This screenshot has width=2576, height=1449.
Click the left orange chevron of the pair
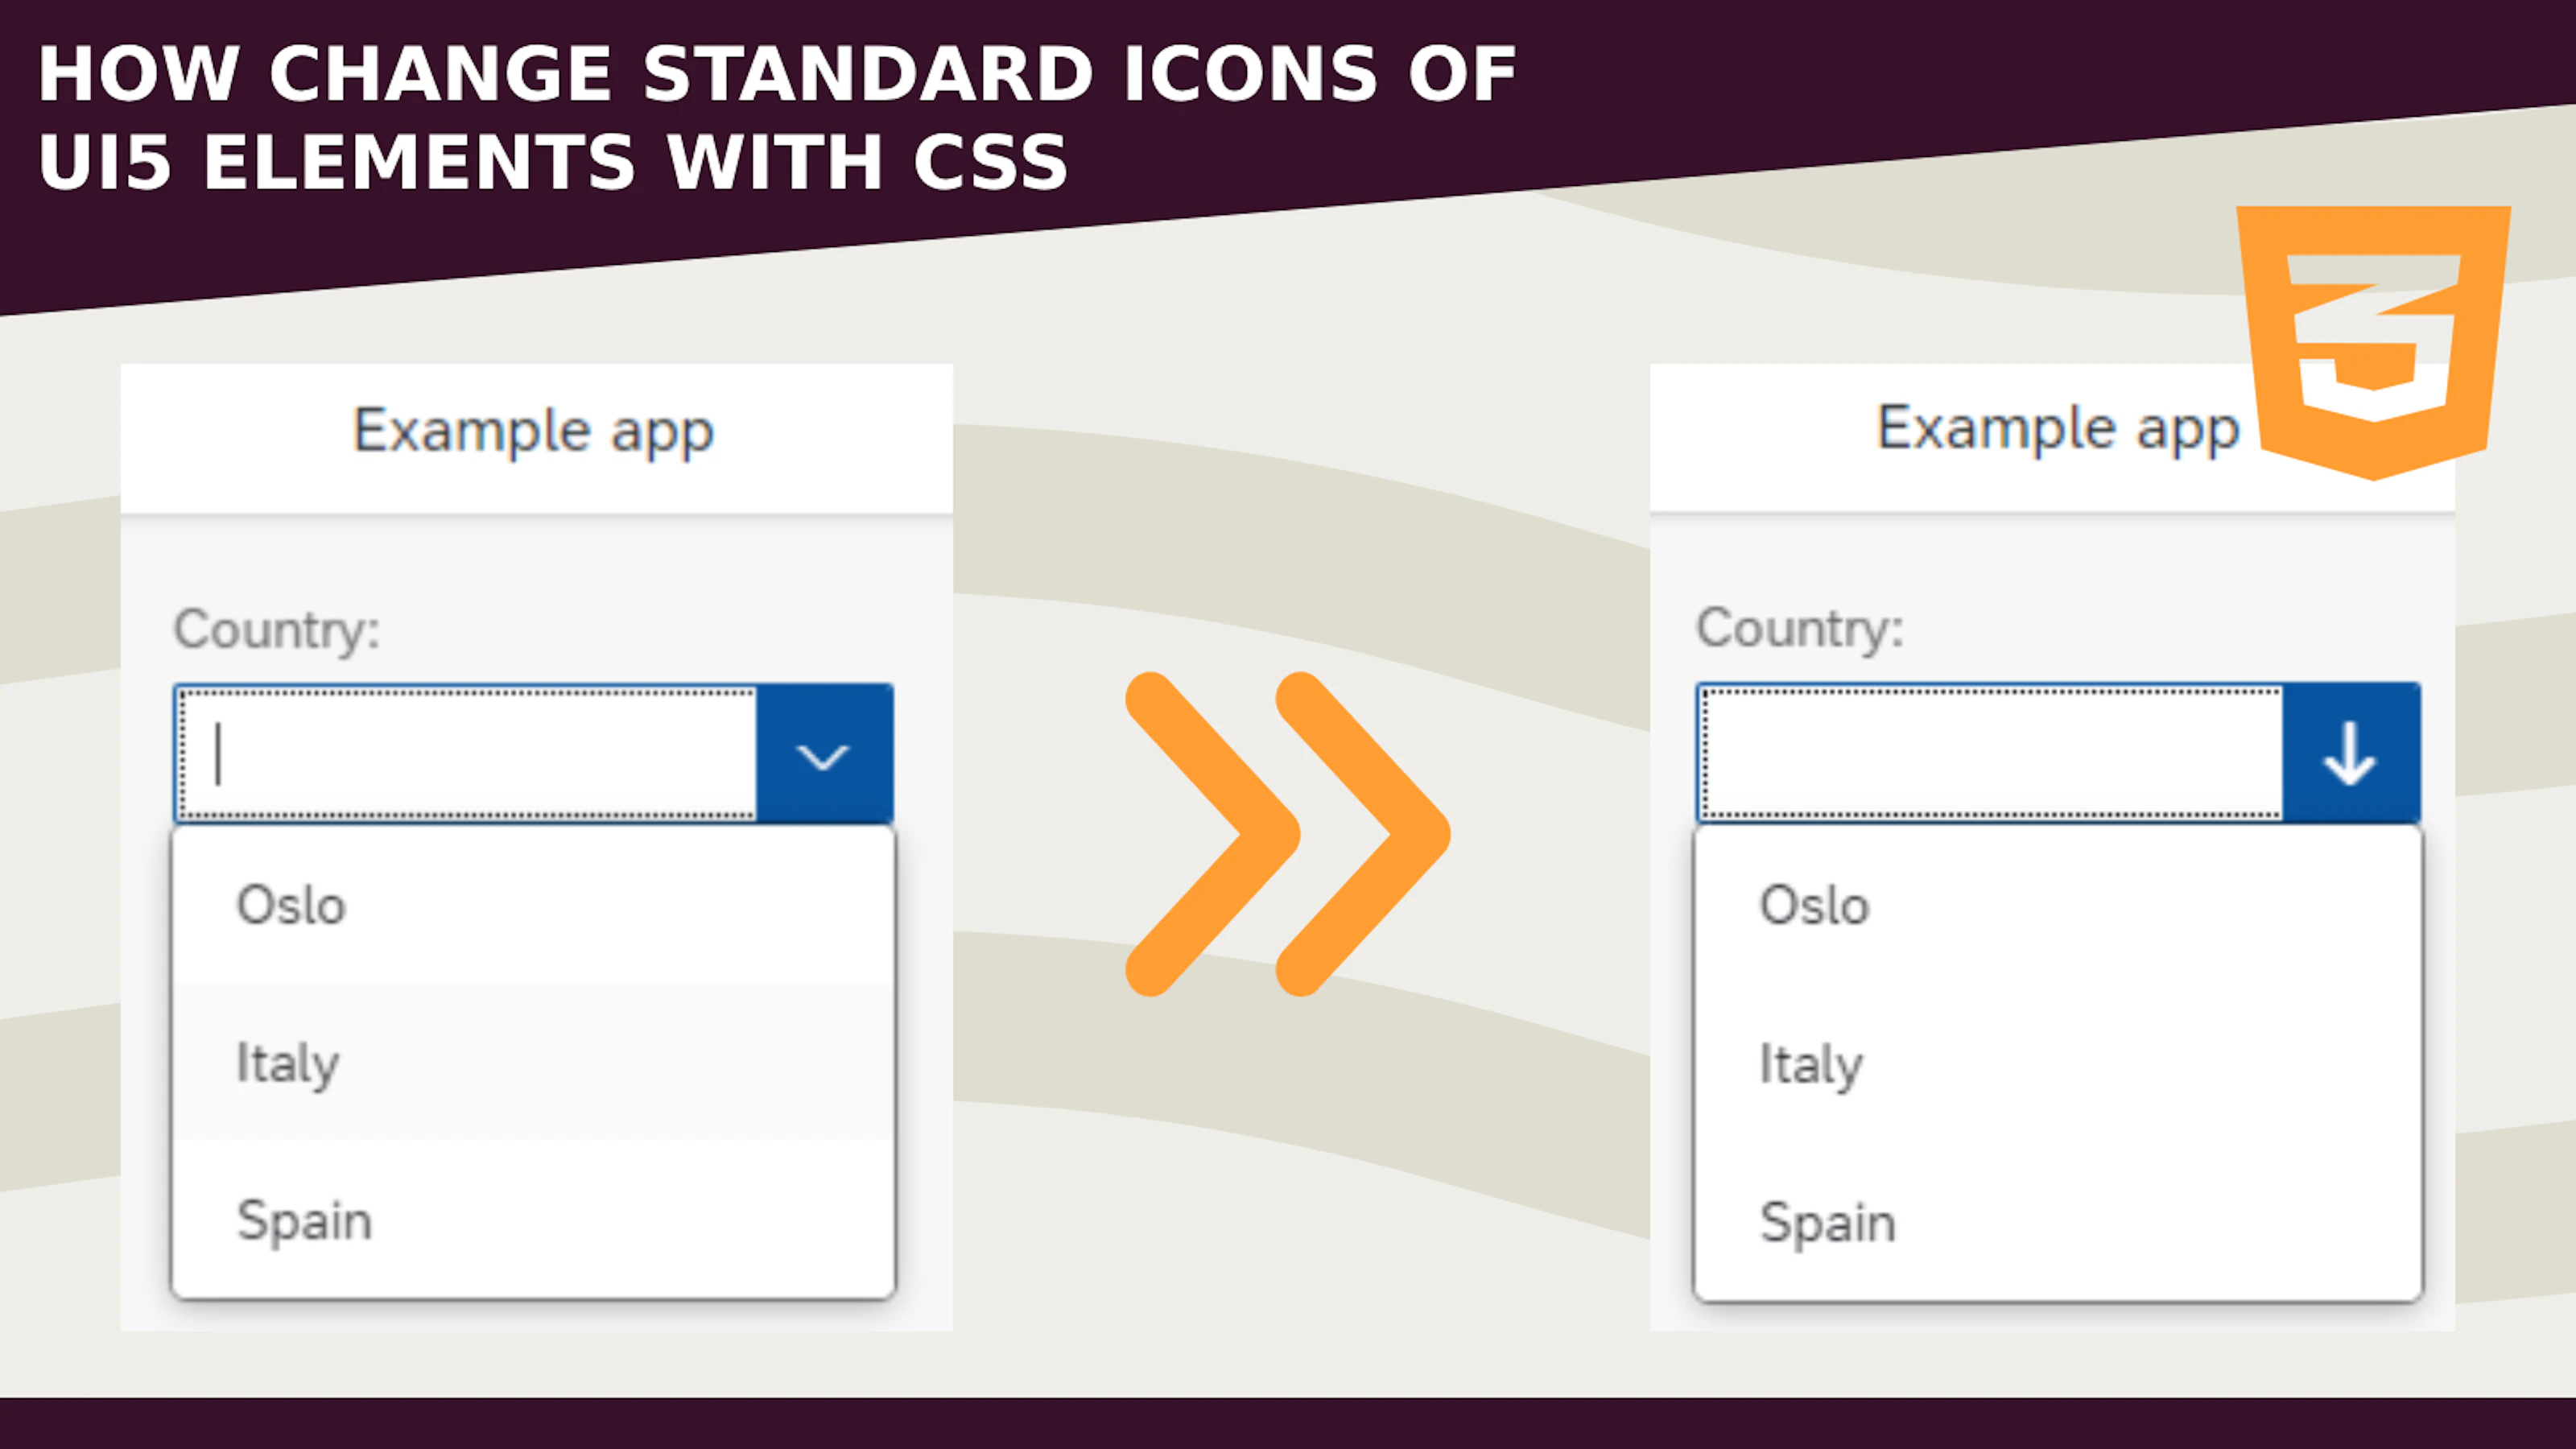[x=1213, y=833]
